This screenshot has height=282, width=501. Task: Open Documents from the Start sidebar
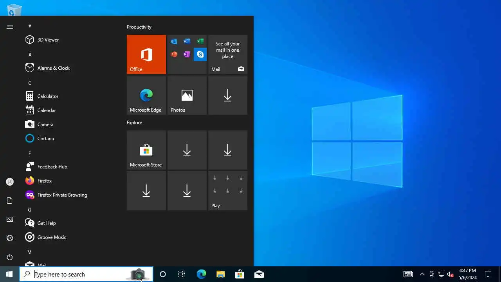10,201
